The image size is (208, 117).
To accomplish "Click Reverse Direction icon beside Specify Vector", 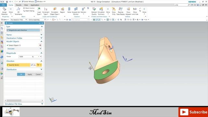I will (32, 65).
